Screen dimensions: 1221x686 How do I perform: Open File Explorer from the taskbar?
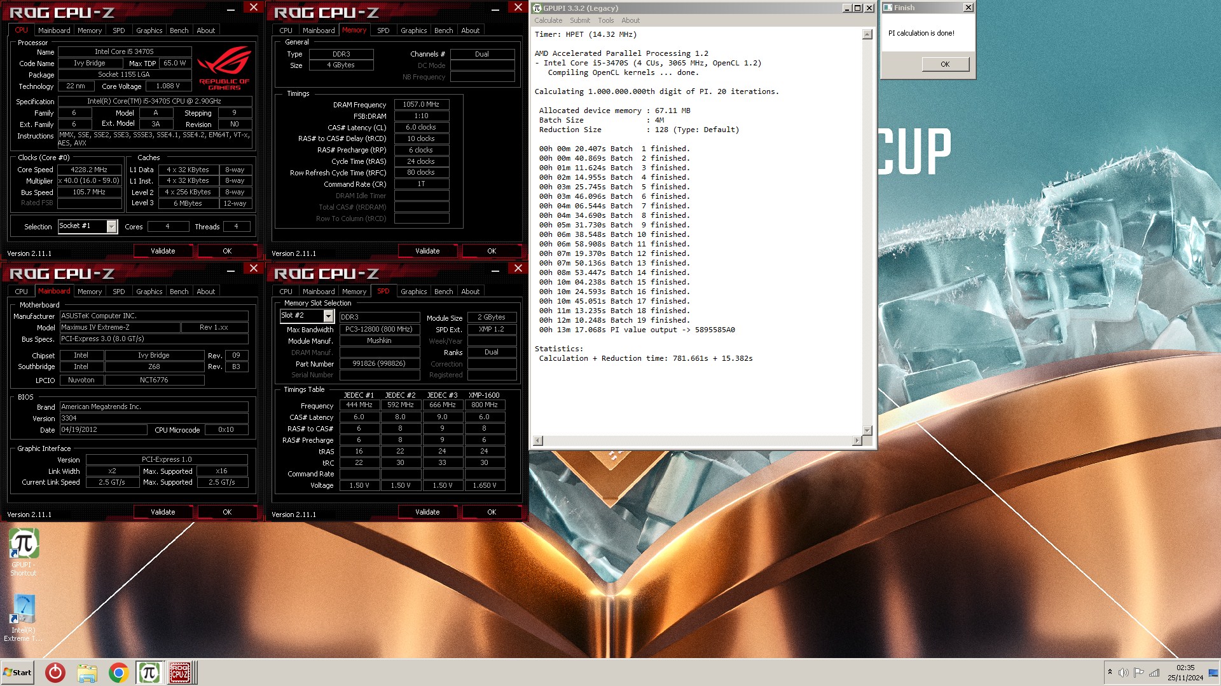(x=87, y=673)
